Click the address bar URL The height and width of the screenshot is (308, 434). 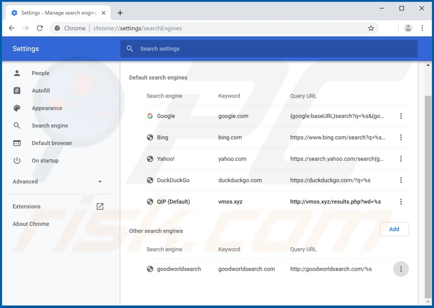137,28
